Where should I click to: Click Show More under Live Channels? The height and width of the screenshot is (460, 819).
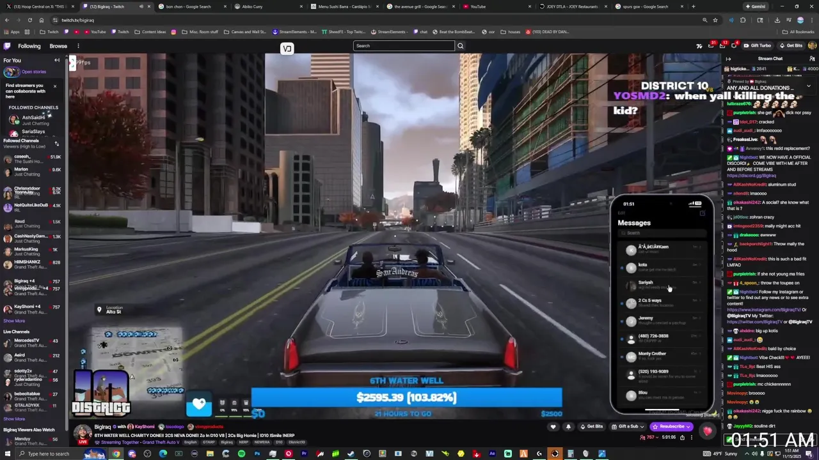click(14, 419)
